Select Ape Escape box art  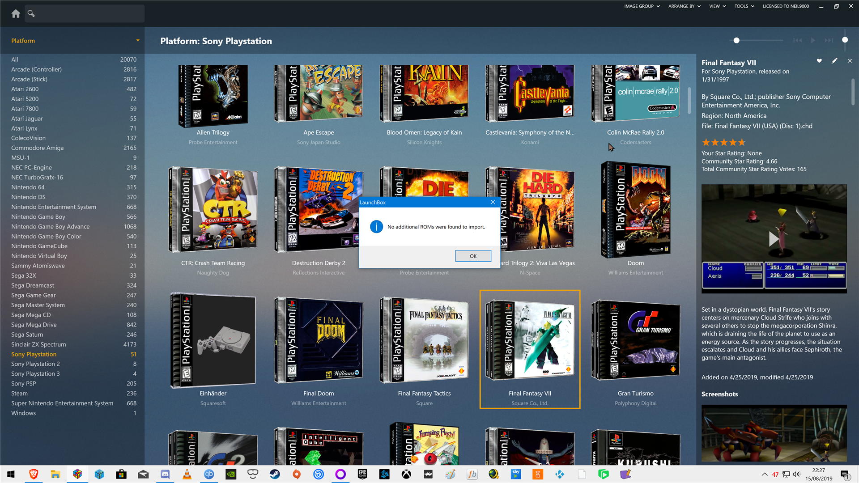point(319,93)
